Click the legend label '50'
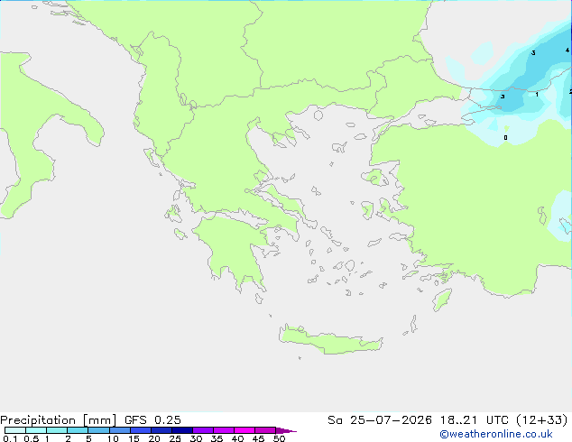572x442 pixels. coord(279,438)
